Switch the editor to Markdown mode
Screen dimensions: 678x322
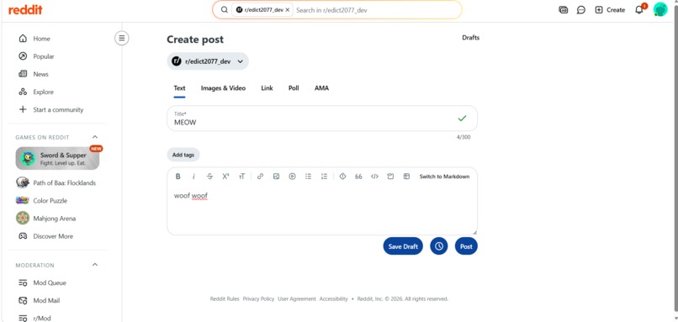[x=444, y=177]
